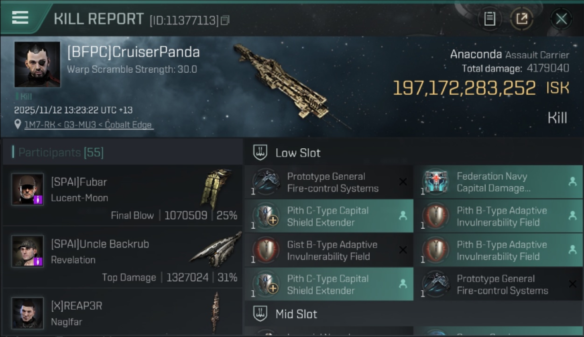
Task: Select participant Uncle Backrub row
Action: (123, 258)
